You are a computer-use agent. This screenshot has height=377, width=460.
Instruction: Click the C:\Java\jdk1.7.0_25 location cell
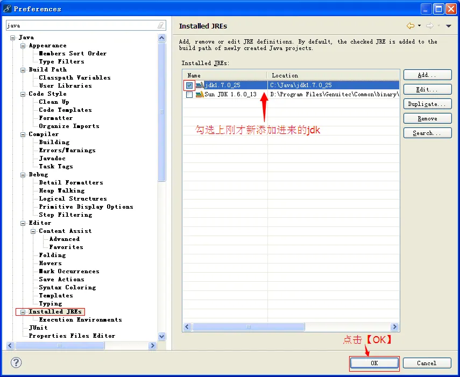pyautogui.click(x=333, y=85)
